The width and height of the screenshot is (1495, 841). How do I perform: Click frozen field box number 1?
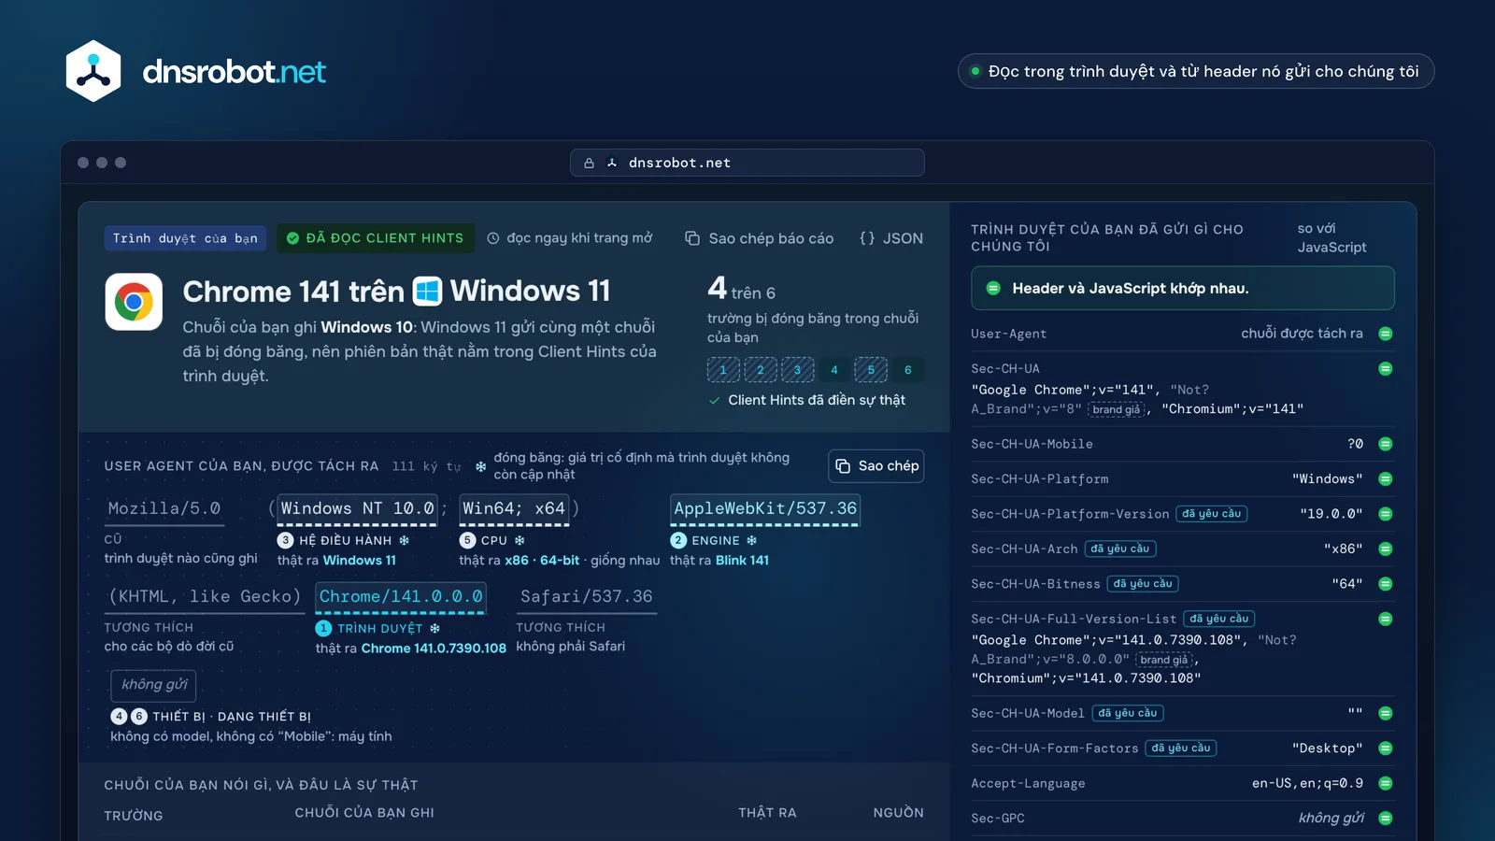(723, 370)
